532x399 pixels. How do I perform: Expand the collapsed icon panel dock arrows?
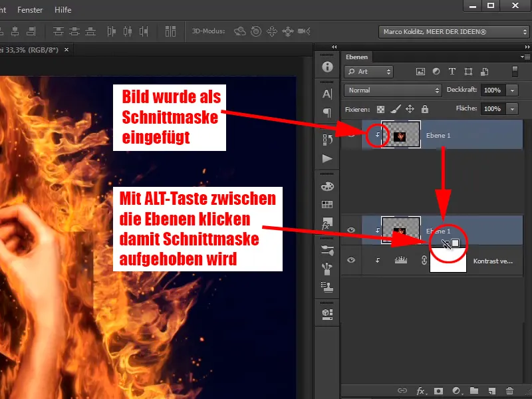(334, 47)
